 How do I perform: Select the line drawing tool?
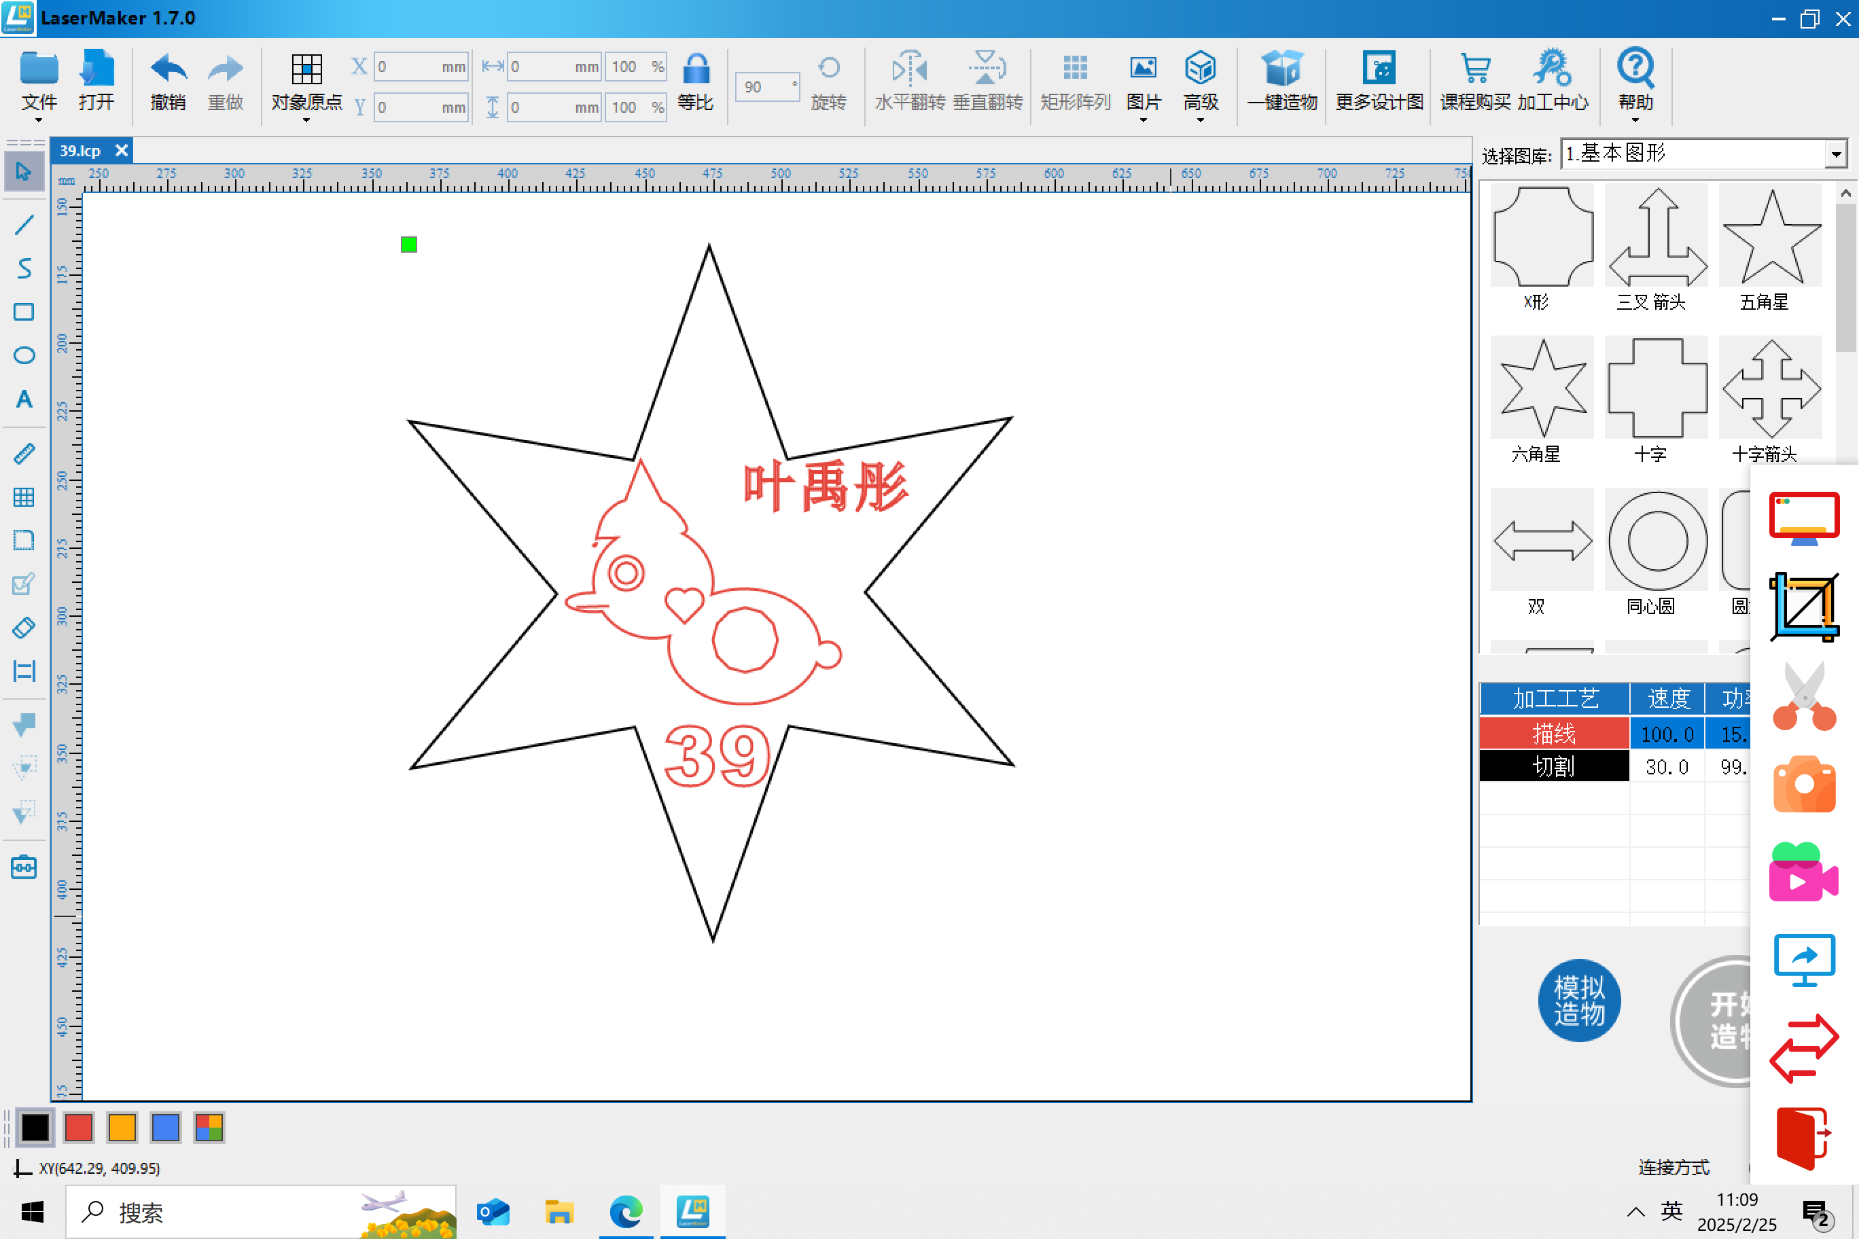24,226
